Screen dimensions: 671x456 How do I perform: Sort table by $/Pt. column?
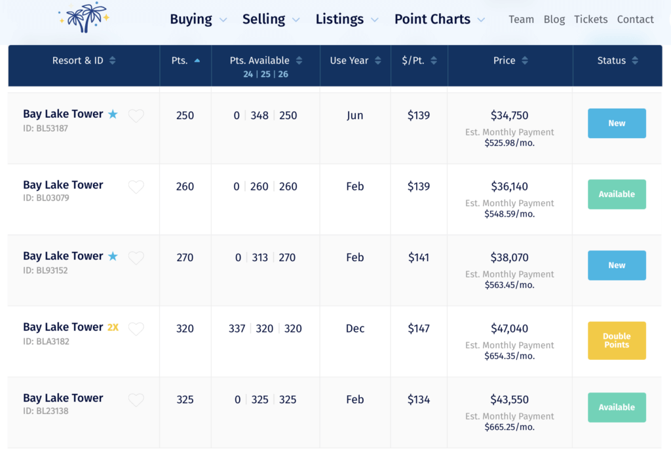[x=434, y=61]
